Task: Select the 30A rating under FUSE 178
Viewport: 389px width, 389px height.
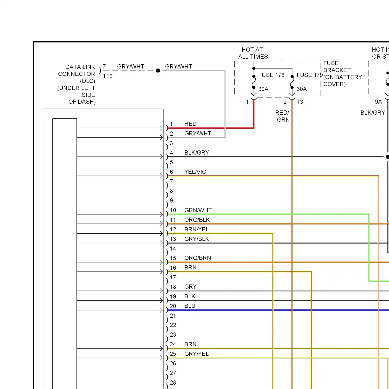Action: coord(263,89)
